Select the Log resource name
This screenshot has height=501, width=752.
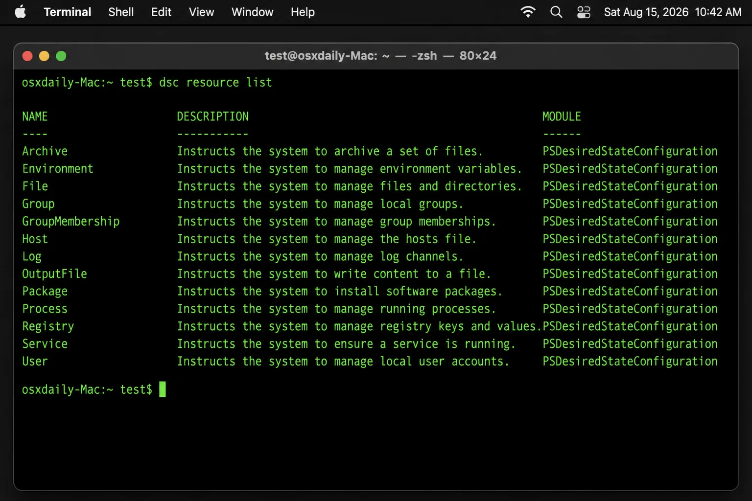32,257
